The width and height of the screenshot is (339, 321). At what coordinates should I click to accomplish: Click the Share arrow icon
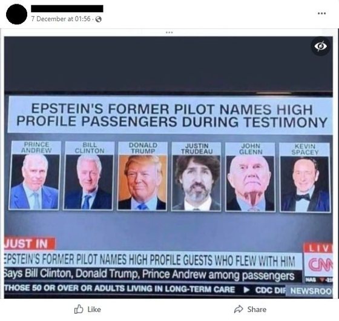click(x=239, y=309)
